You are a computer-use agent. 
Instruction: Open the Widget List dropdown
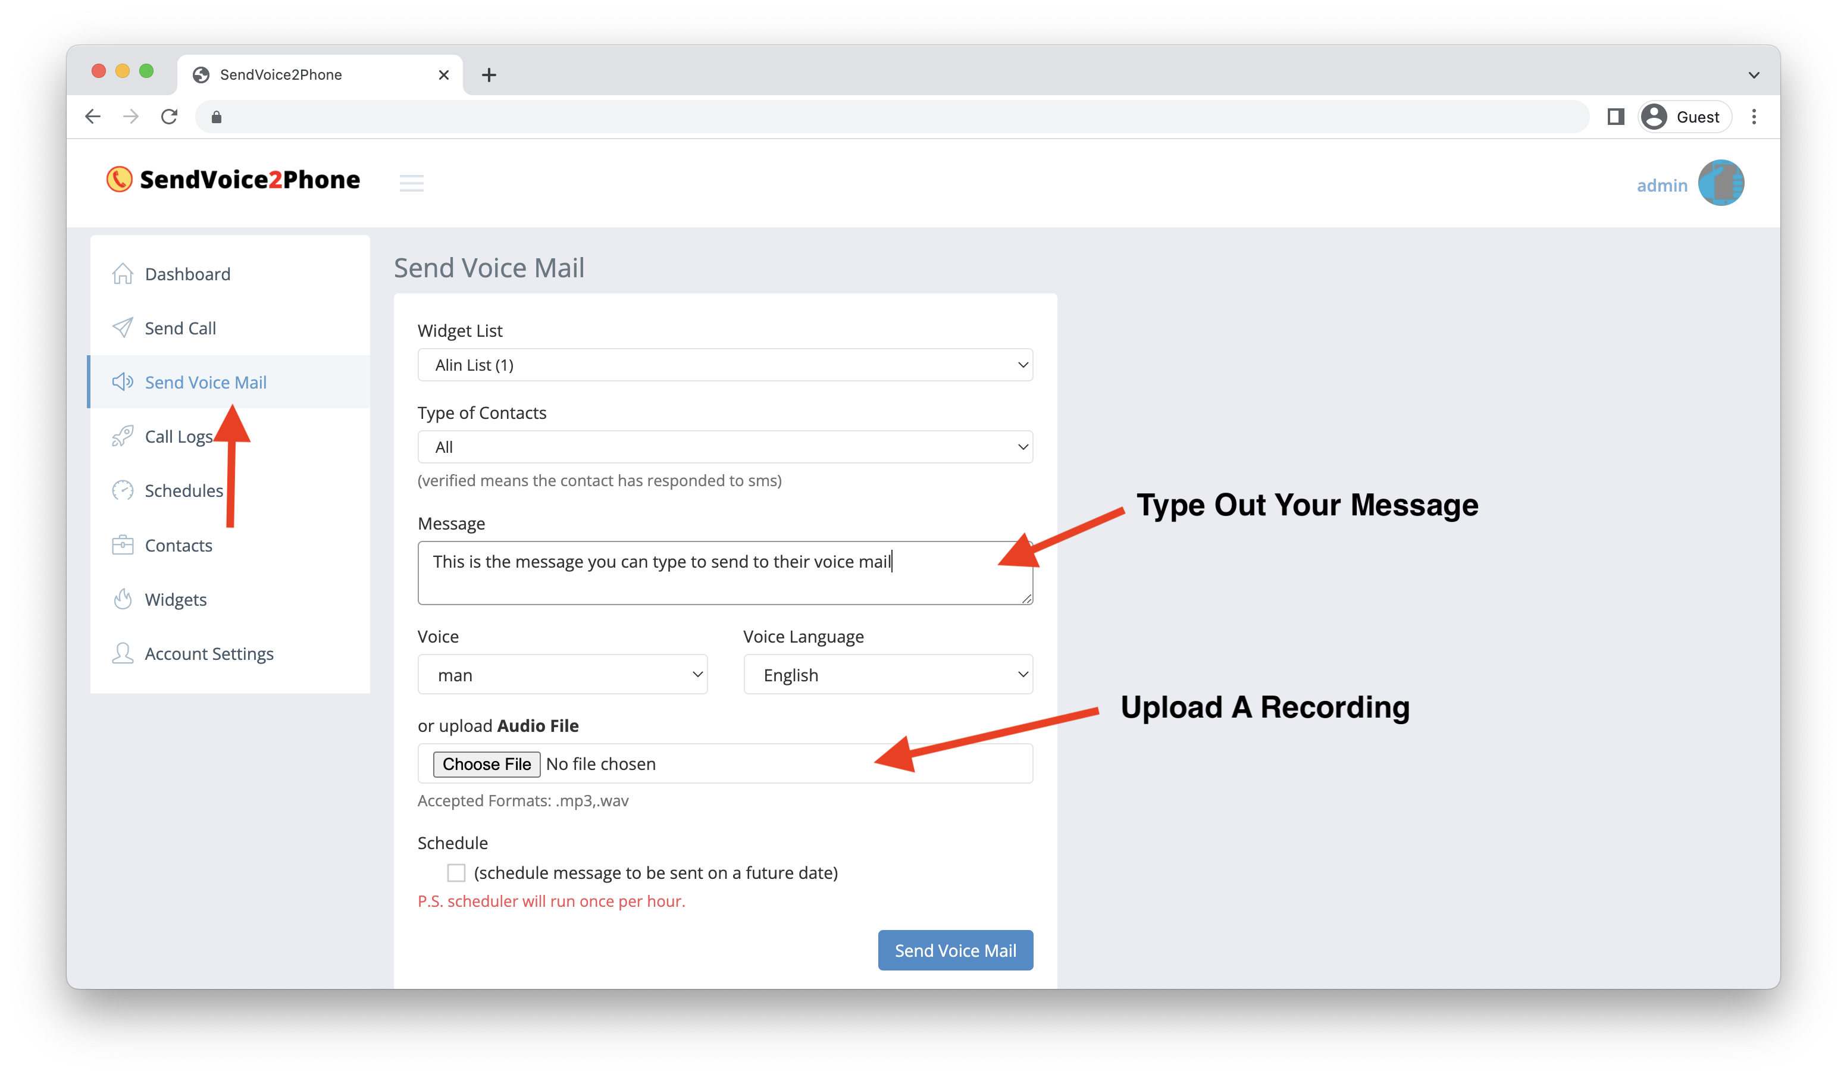[x=725, y=365]
